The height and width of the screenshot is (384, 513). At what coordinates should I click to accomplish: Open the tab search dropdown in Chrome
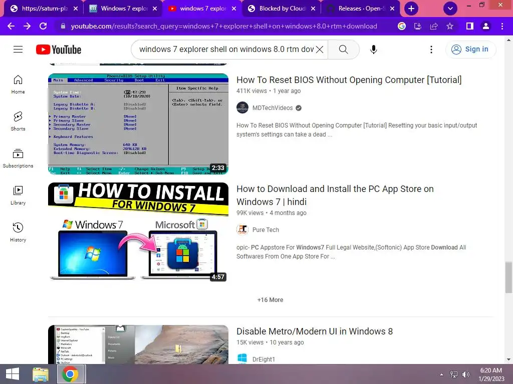point(450,8)
